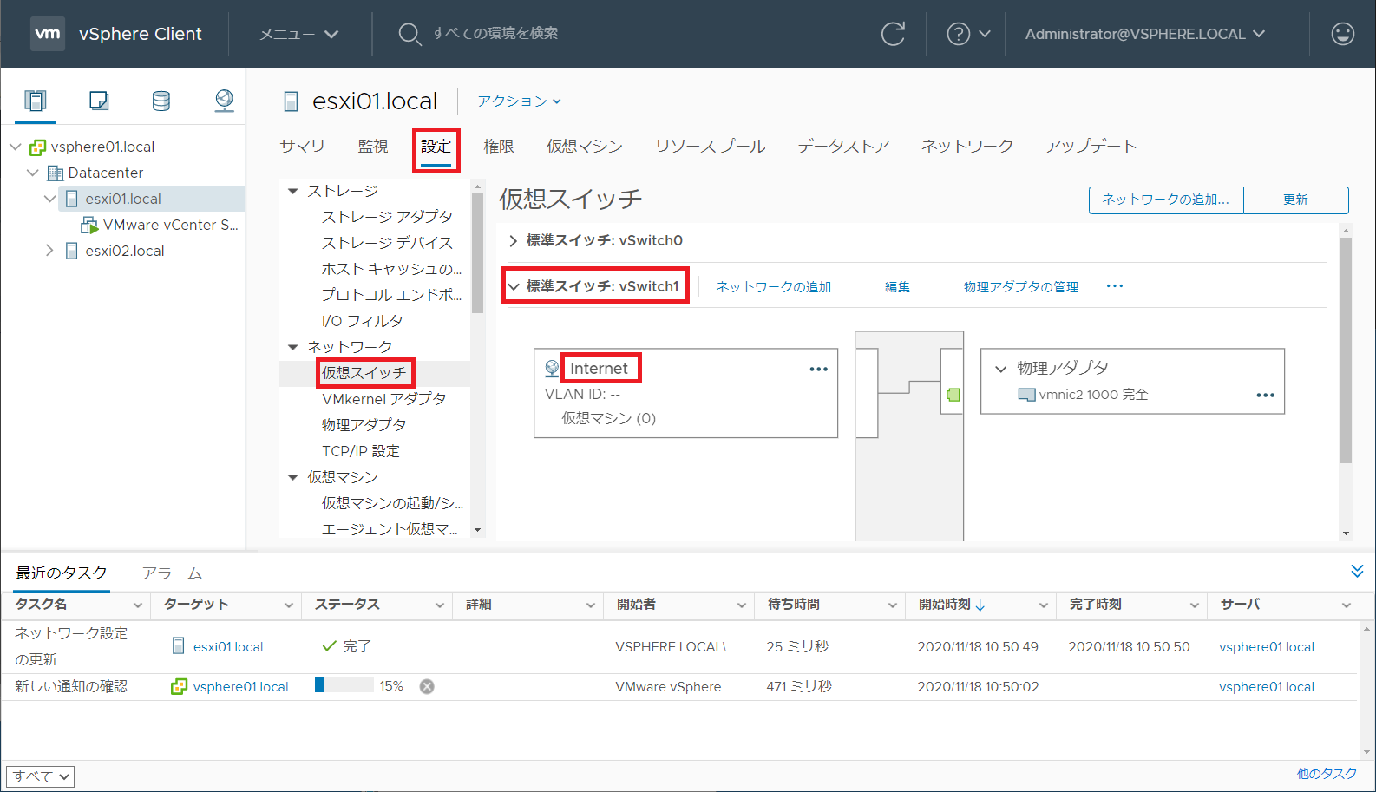The image size is (1376, 792).
Task: Switch to the ネットワーク tab
Action: (967, 146)
